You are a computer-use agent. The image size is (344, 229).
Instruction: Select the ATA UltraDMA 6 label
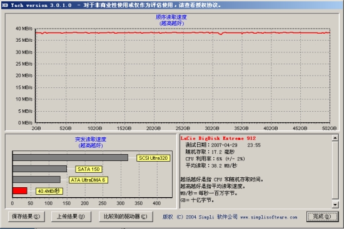click(88, 180)
